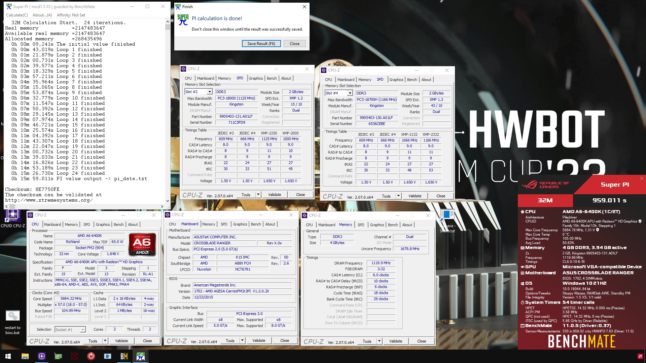Image resolution: width=646 pixels, height=363 pixels.
Task: Click the GPU section icon in BenchMate
Action: pyautogui.click(x=523, y=267)
